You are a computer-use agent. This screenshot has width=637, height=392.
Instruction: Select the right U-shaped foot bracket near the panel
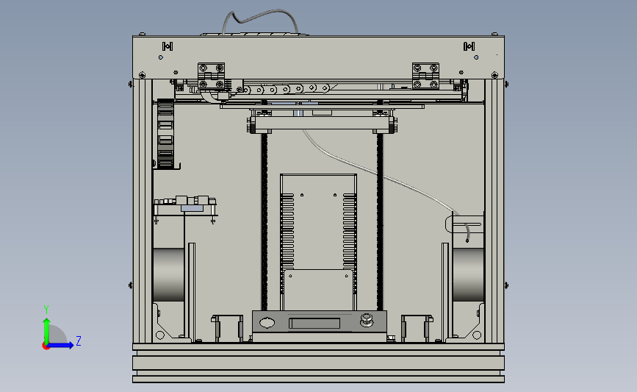click(x=417, y=328)
